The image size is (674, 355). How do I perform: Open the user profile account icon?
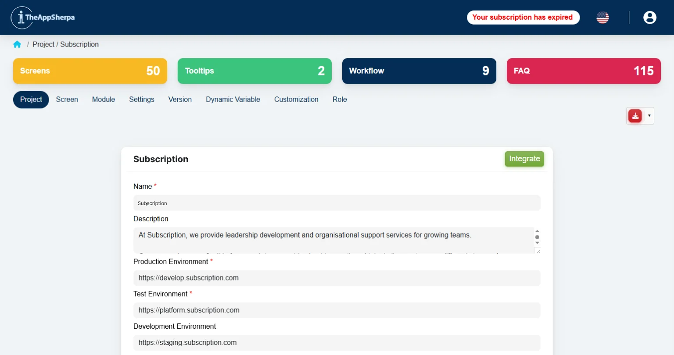(x=649, y=18)
